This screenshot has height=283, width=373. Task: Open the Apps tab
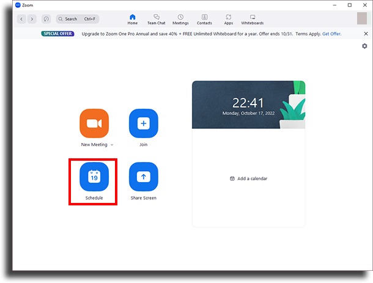pyautogui.click(x=228, y=20)
